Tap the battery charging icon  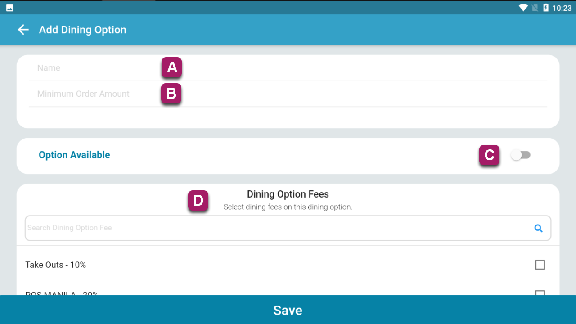point(546,8)
